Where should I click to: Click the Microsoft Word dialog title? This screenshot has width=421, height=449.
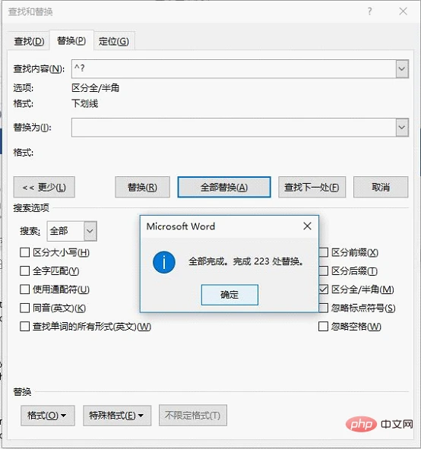coord(181,226)
